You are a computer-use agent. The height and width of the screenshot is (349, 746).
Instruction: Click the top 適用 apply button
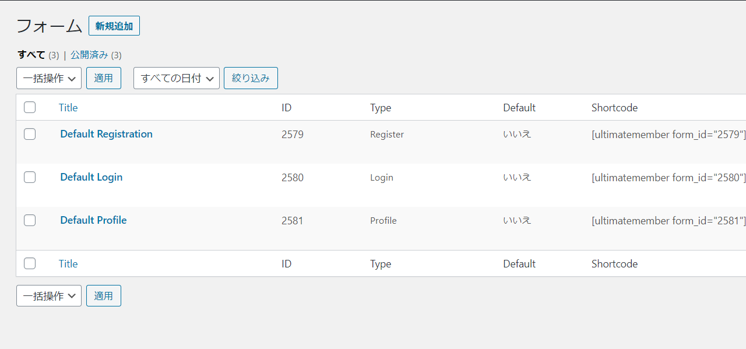click(x=104, y=78)
